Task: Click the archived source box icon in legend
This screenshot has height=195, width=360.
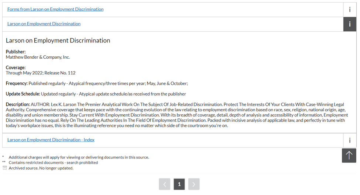Action: pos(4,168)
